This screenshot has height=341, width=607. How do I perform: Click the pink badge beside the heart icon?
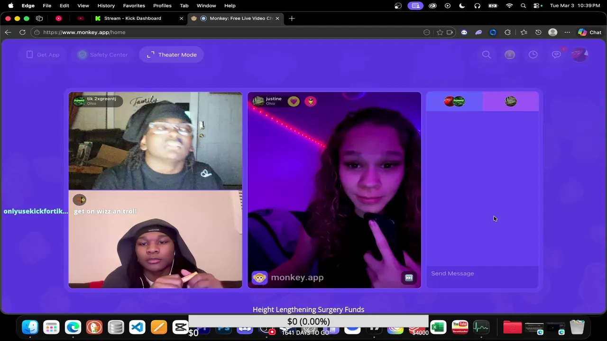point(310,101)
